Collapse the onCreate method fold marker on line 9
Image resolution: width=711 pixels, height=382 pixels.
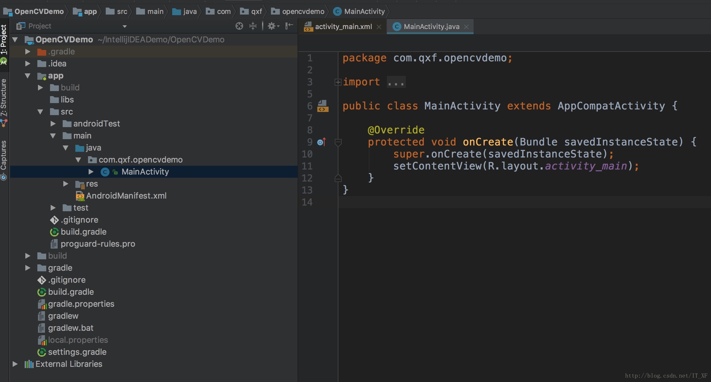click(338, 143)
